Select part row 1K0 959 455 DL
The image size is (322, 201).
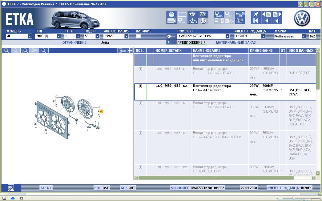(172, 133)
